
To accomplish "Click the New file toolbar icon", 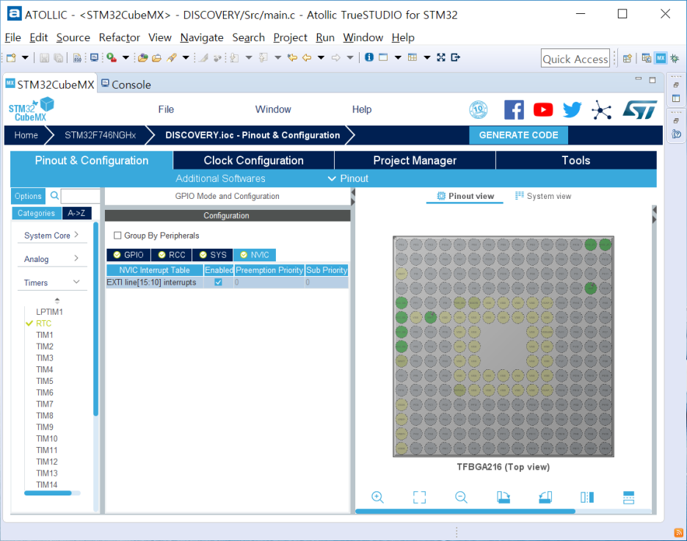I will pyautogui.click(x=12, y=57).
